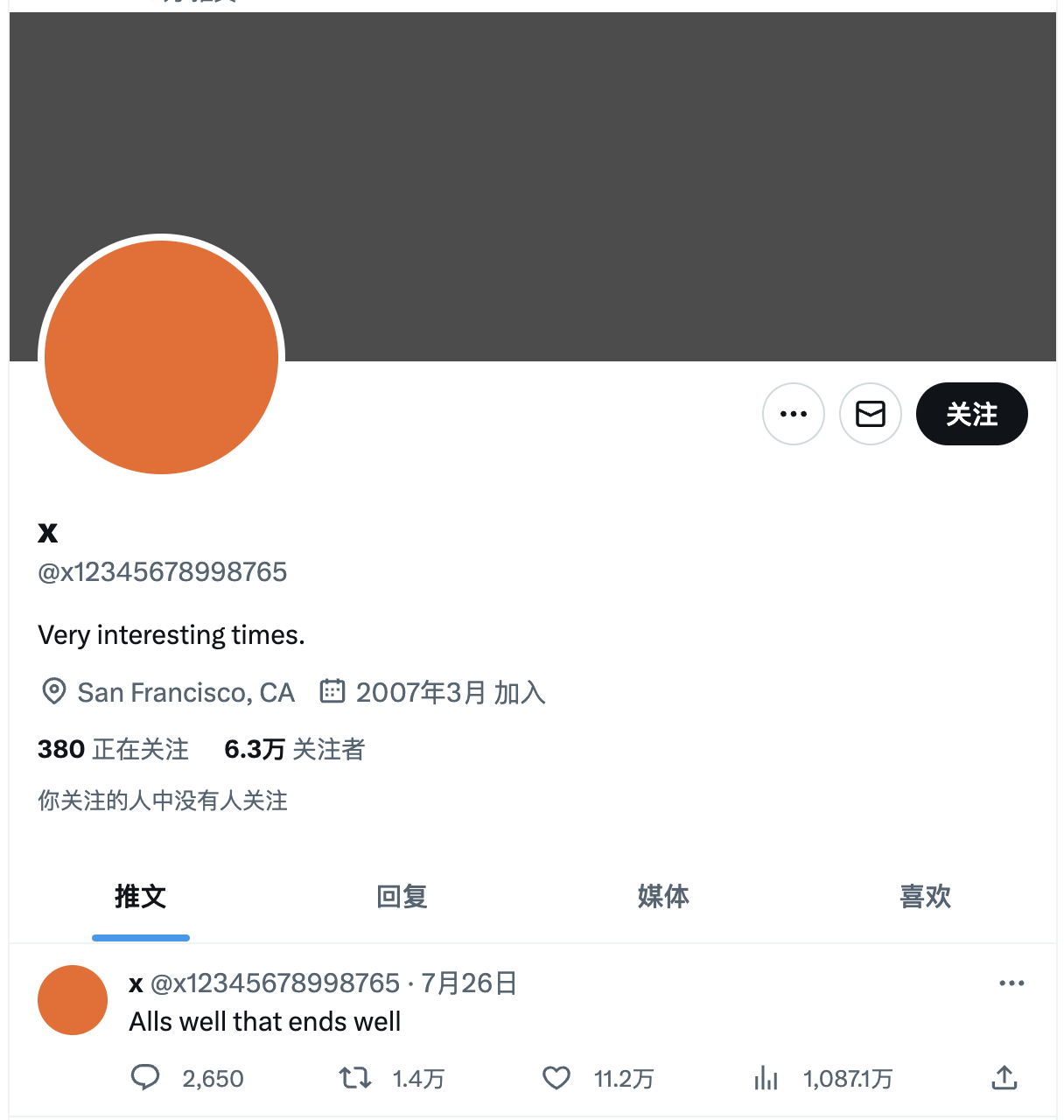1064x1120 pixels.
Task: Click the small orange avatar beside tweet
Action: point(73,1000)
